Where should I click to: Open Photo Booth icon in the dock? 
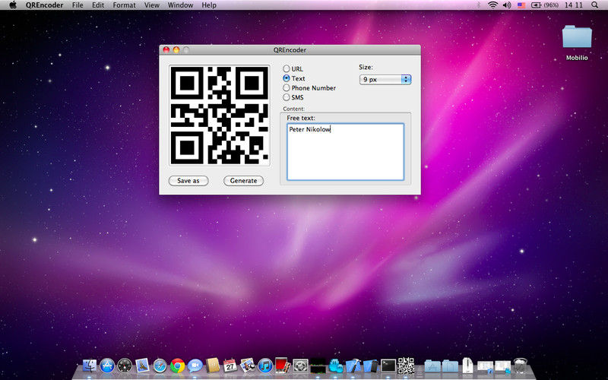pyautogui.click(x=283, y=366)
